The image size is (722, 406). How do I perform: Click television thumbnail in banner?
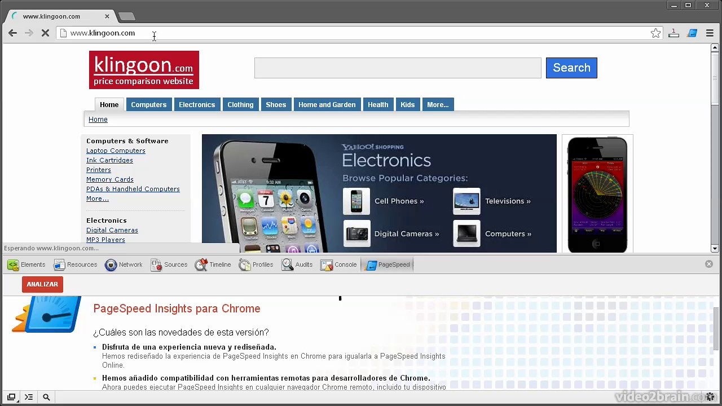point(466,201)
